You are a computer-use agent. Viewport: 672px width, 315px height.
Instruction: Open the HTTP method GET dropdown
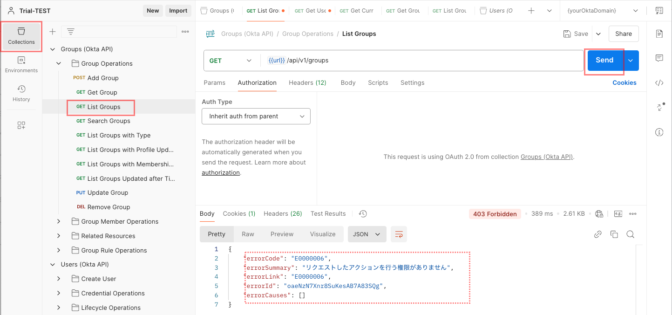click(x=230, y=61)
